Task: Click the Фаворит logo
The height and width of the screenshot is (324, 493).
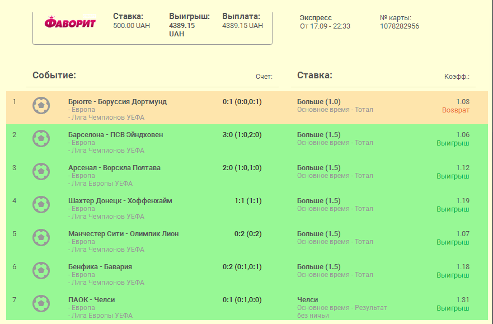Action: [70, 22]
